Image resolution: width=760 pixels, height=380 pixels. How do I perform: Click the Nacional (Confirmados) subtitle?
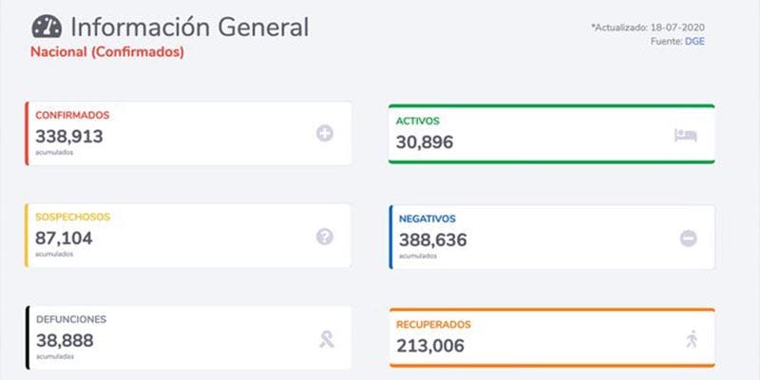[x=107, y=52]
